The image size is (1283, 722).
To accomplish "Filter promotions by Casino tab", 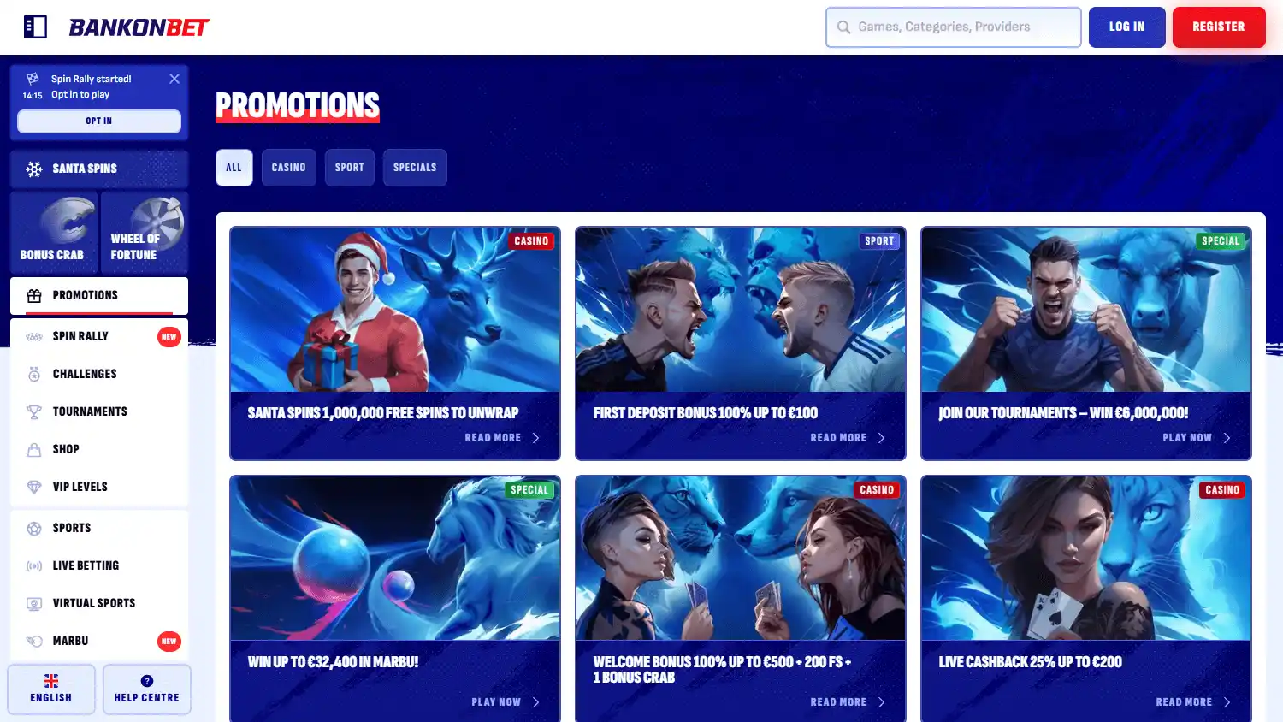I will tap(288, 168).
